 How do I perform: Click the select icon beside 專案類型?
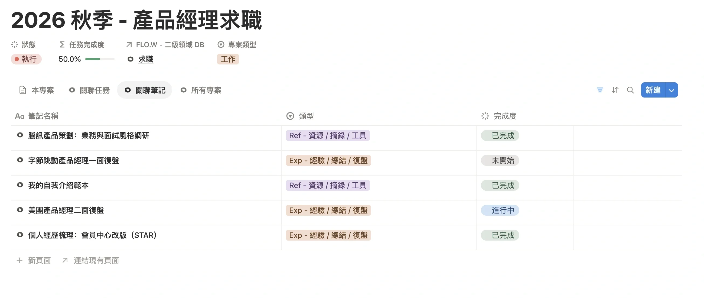(221, 44)
